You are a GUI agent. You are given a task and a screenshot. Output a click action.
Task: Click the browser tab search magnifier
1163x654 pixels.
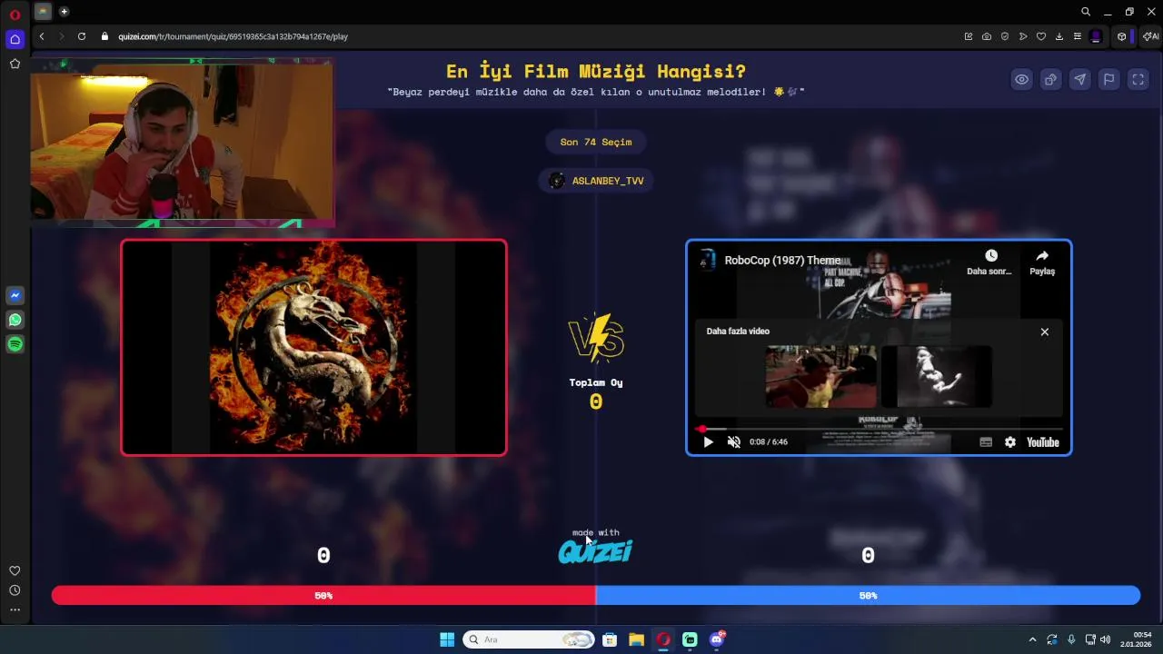click(1086, 12)
